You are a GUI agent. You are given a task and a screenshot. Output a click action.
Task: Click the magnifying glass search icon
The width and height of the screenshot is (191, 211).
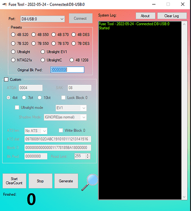[x=90, y=182]
